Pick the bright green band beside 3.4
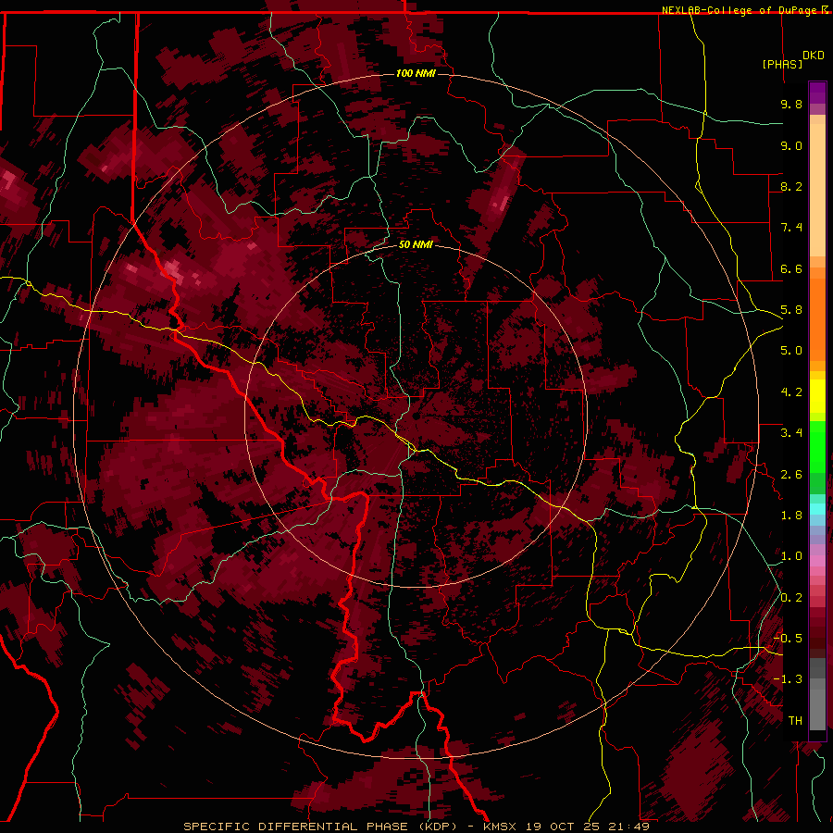This screenshot has height=833, width=833. (817, 446)
